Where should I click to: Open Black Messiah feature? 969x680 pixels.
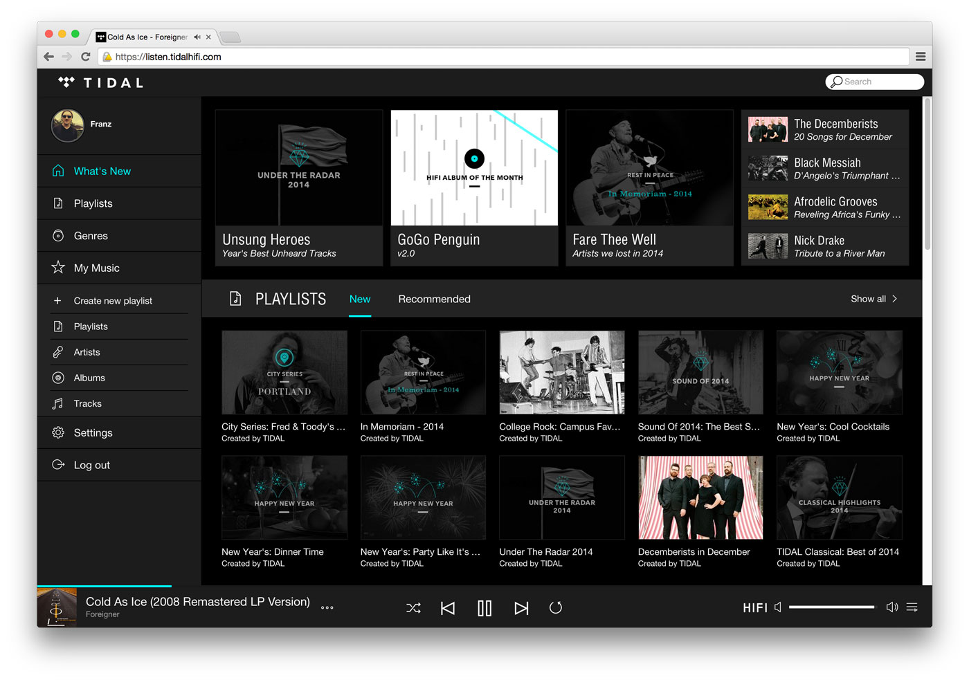pyautogui.click(x=825, y=168)
